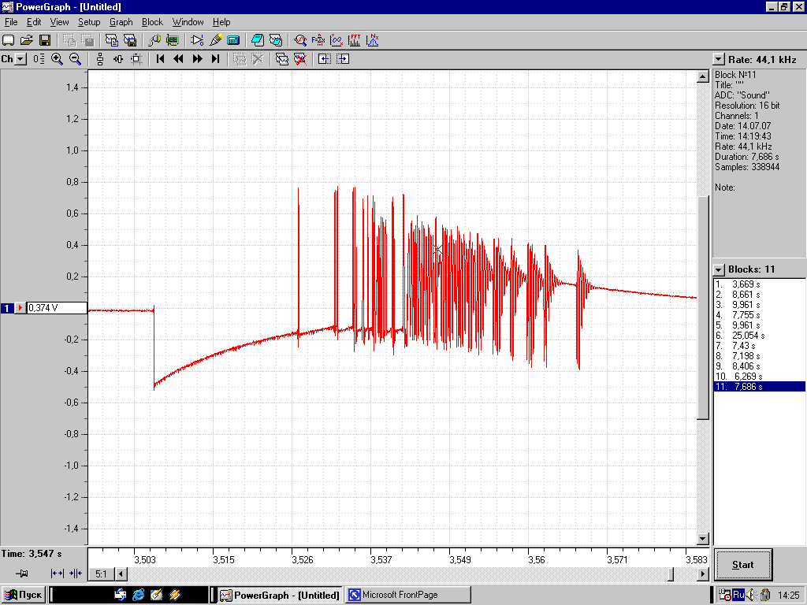The height and width of the screenshot is (605, 807).
Task: Toggle the pushpin icon below Time
Action: pyautogui.click(x=21, y=573)
